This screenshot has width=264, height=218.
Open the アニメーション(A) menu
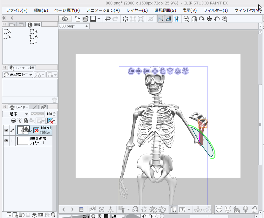coord(103,10)
